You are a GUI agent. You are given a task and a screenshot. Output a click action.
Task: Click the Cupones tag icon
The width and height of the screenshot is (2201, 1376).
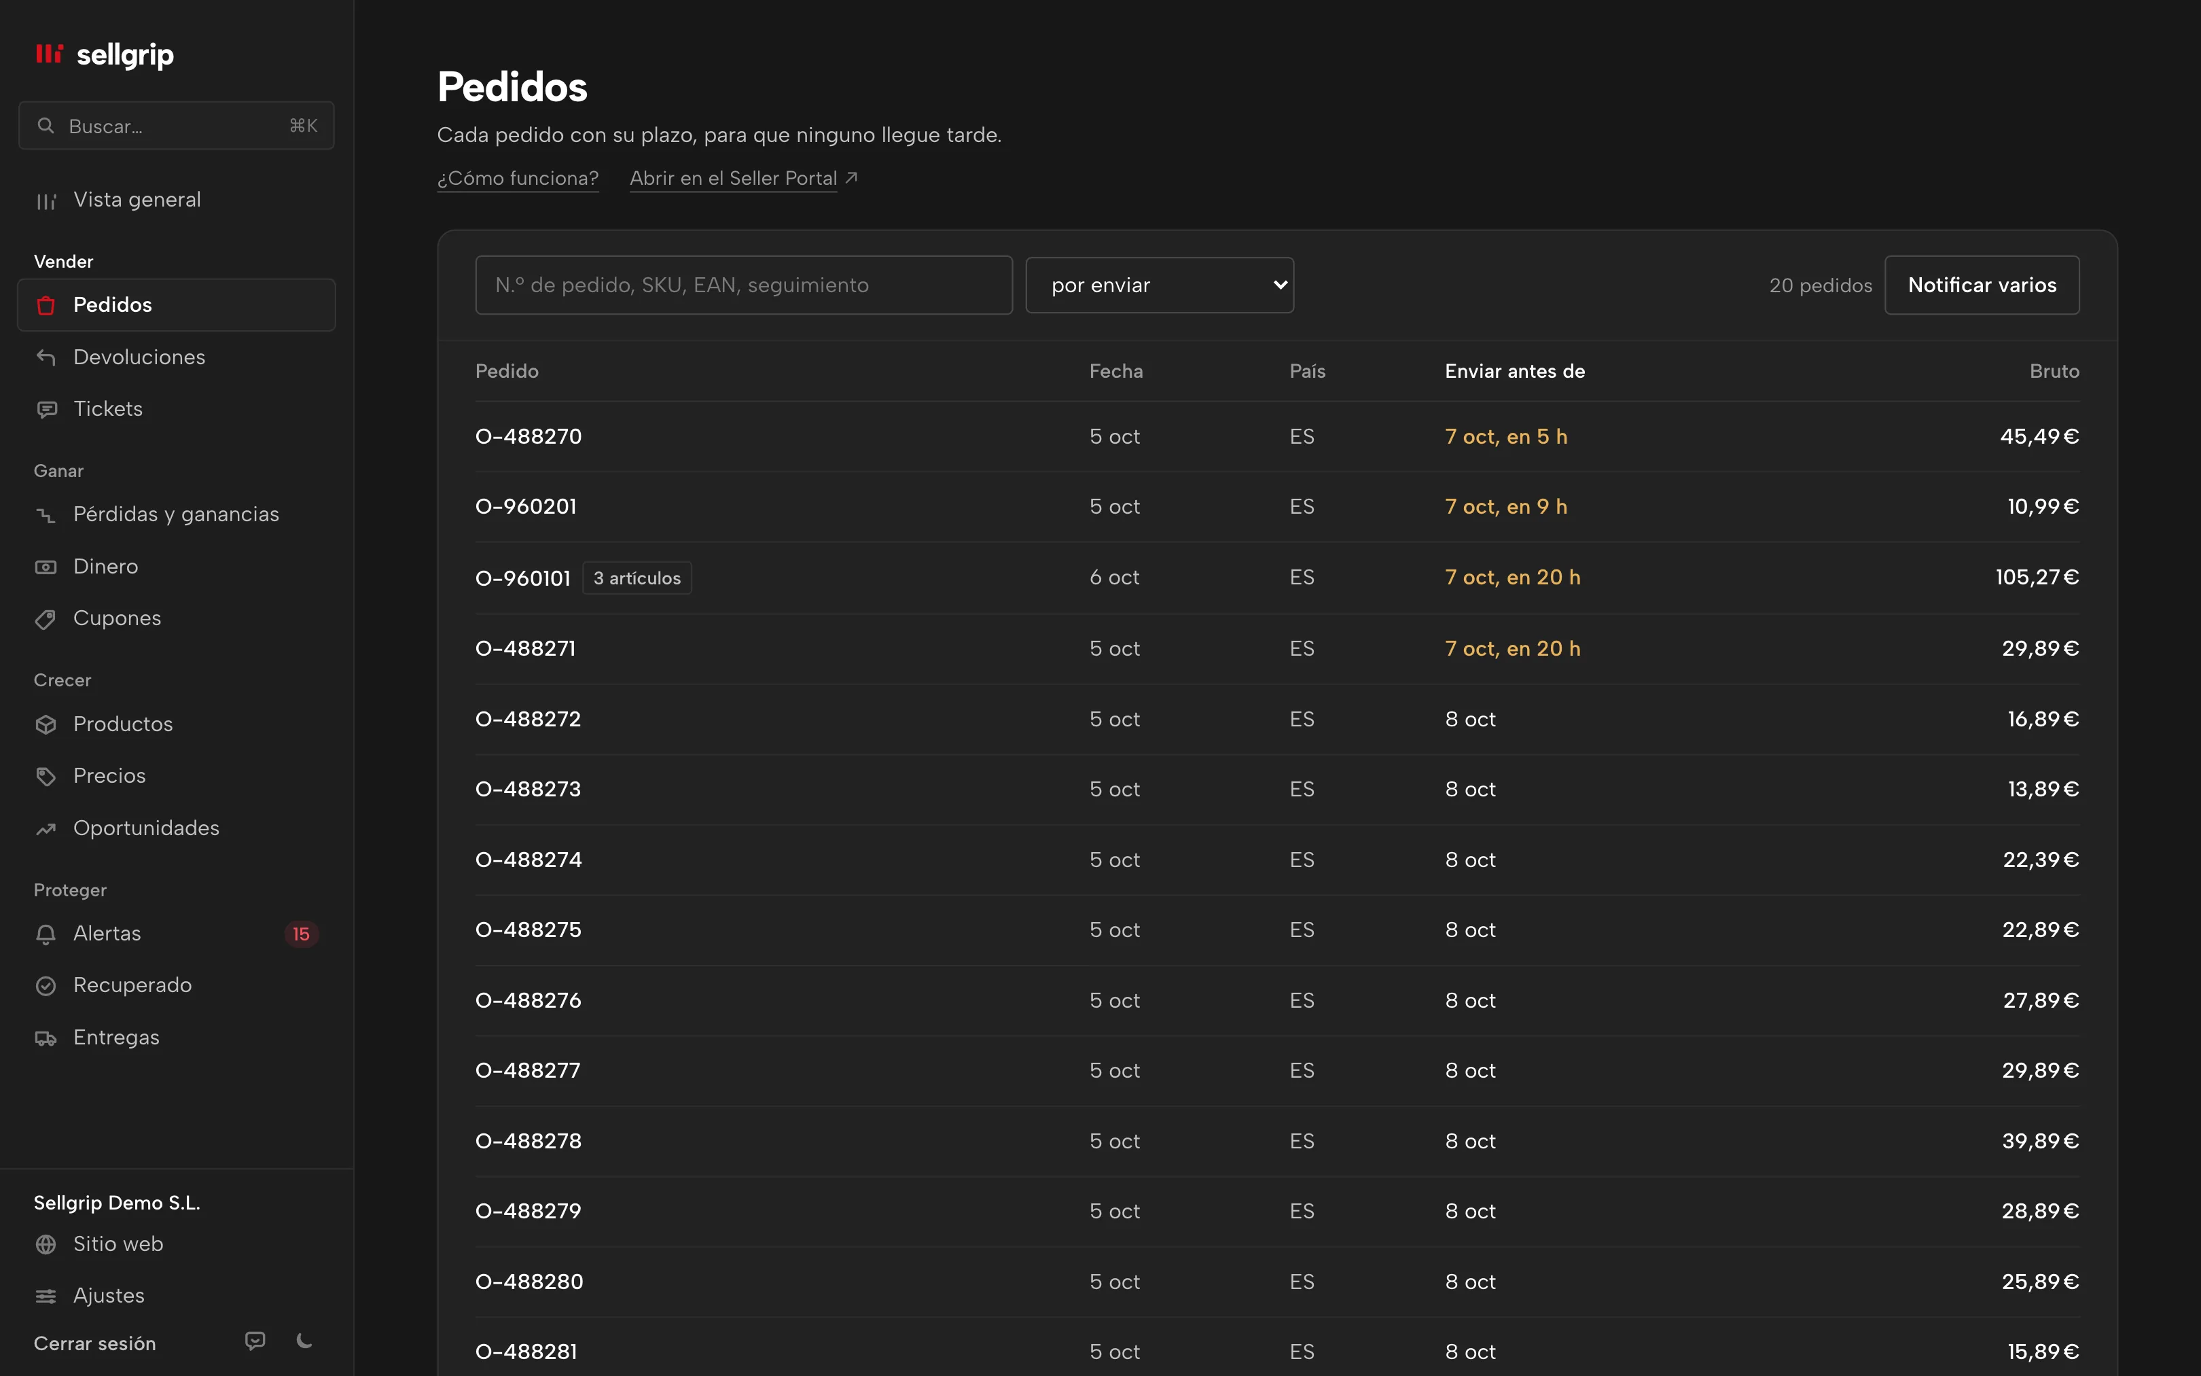pyautogui.click(x=46, y=619)
